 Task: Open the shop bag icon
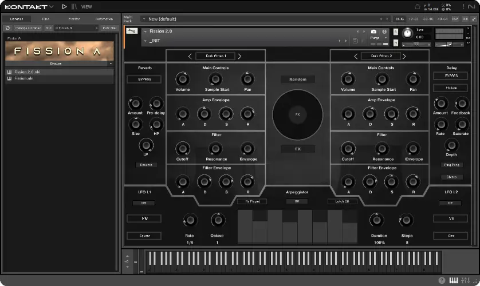[x=416, y=7]
